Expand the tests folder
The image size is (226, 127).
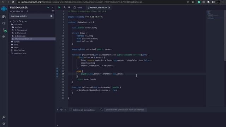pyautogui.click(x=14, y=45)
